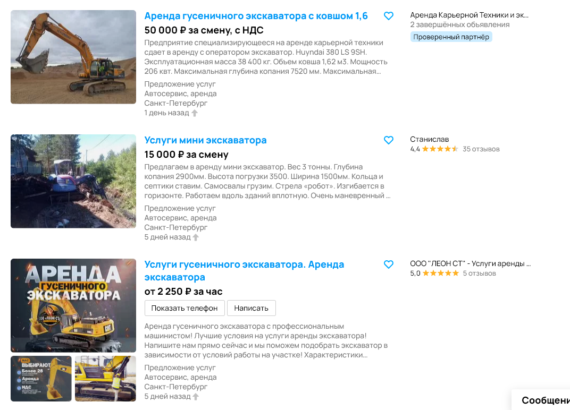Screen dimensions: 570x410
Task: View the small yellow CAT excavator thumbnail
Action: point(105,379)
